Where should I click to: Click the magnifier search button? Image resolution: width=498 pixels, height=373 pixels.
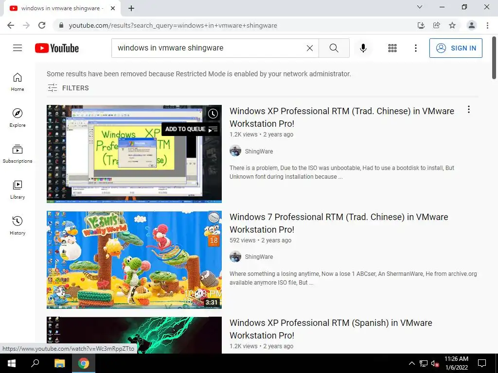tap(334, 48)
